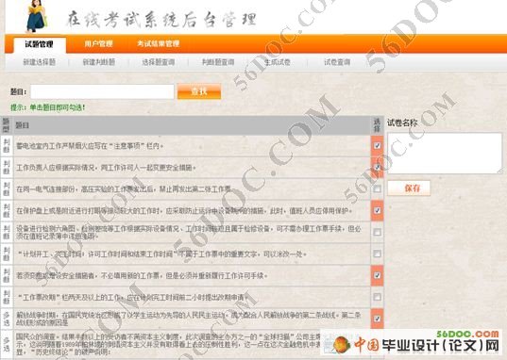
Task: Select 新建判断题 submenu item
Action: click(x=98, y=62)
